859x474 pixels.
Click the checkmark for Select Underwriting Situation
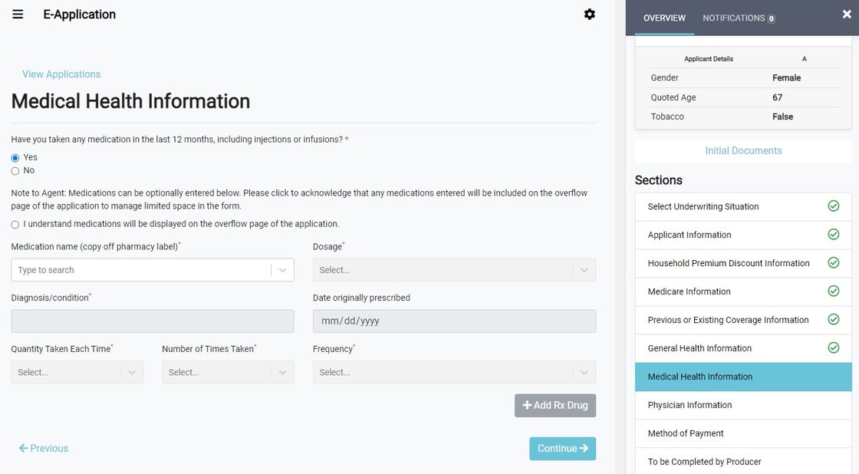click(834, 206)
